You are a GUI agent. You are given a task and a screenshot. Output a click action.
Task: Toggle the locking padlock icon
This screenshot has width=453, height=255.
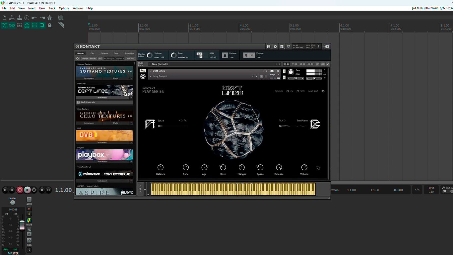(x=50, y=25)
